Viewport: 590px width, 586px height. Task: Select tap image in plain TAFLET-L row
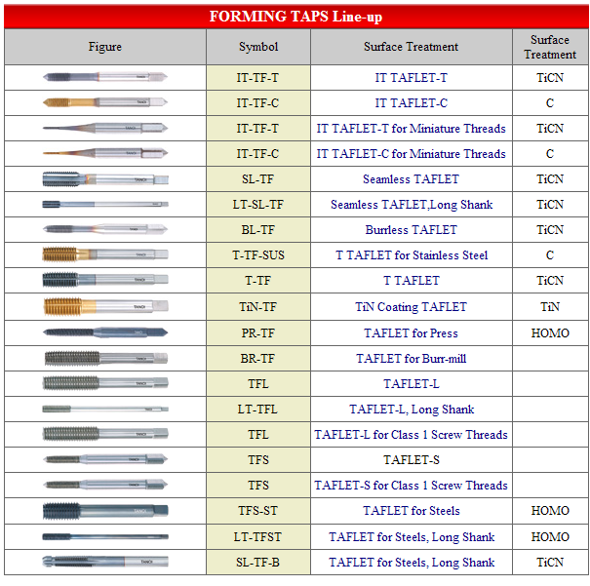pos(105,383)
